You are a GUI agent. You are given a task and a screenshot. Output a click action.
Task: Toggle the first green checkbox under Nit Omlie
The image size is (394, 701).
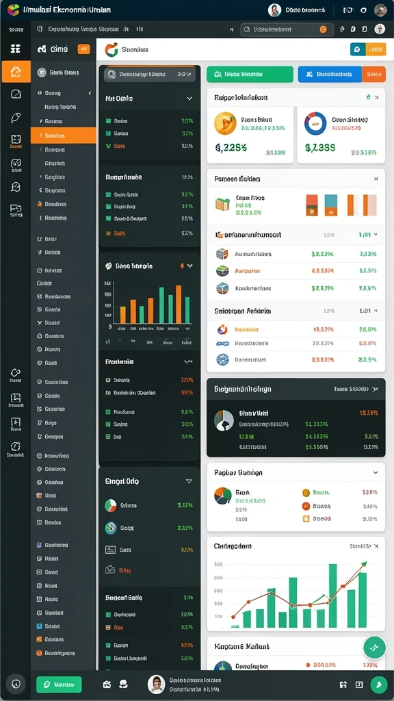pos(109,120)
